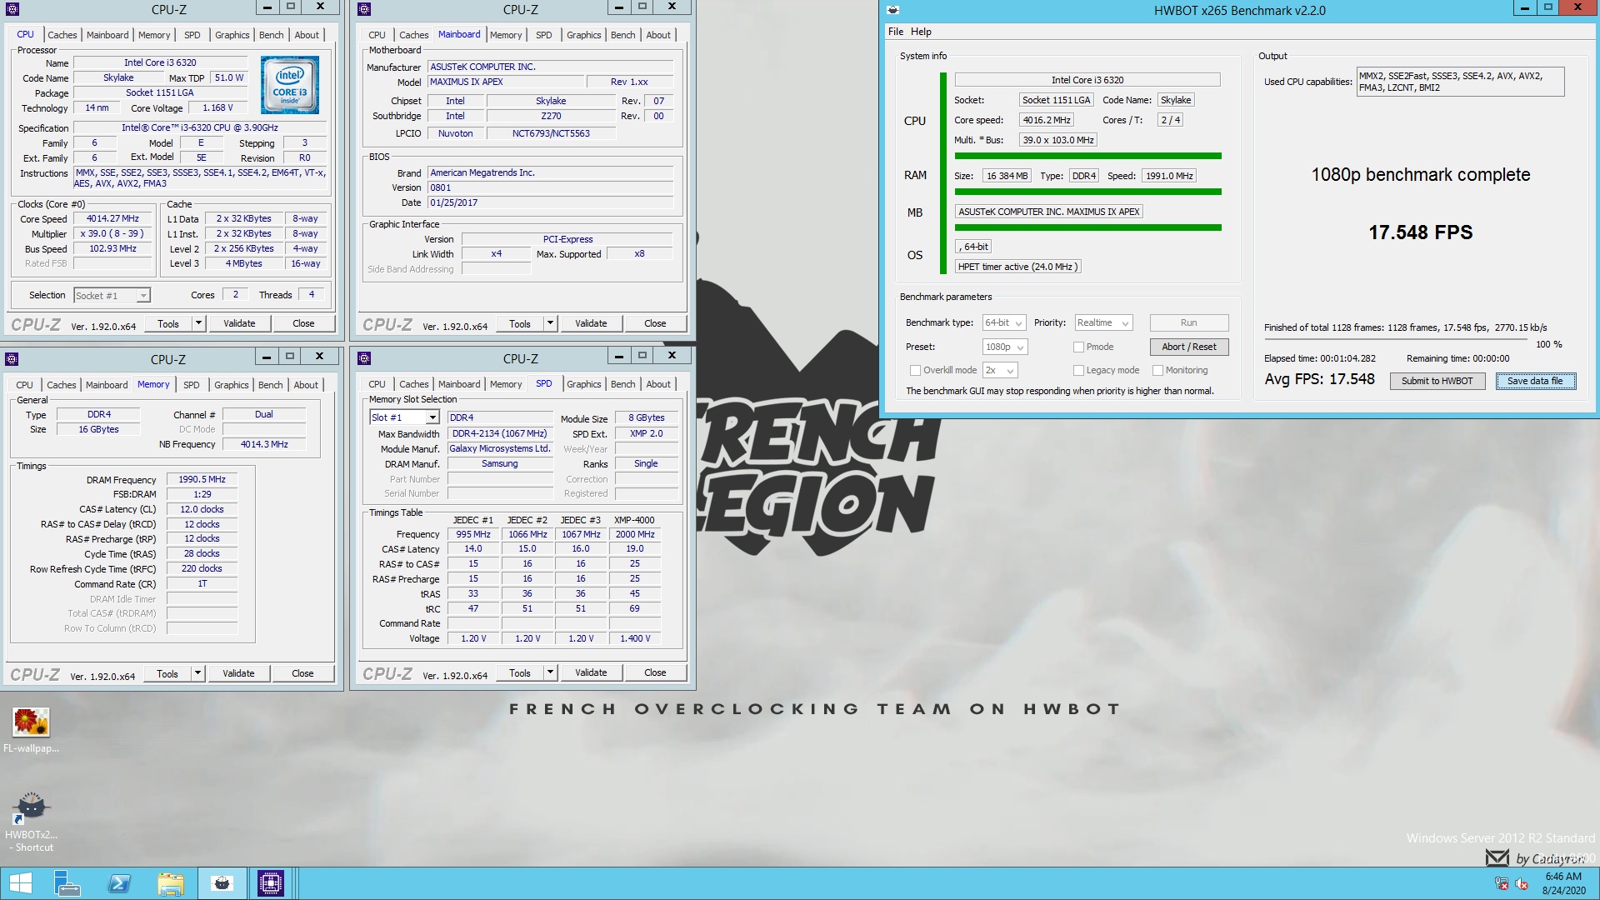Open Server Manager from taskbar
This screenshot has width=1600, height=900.
click(67, 883)
